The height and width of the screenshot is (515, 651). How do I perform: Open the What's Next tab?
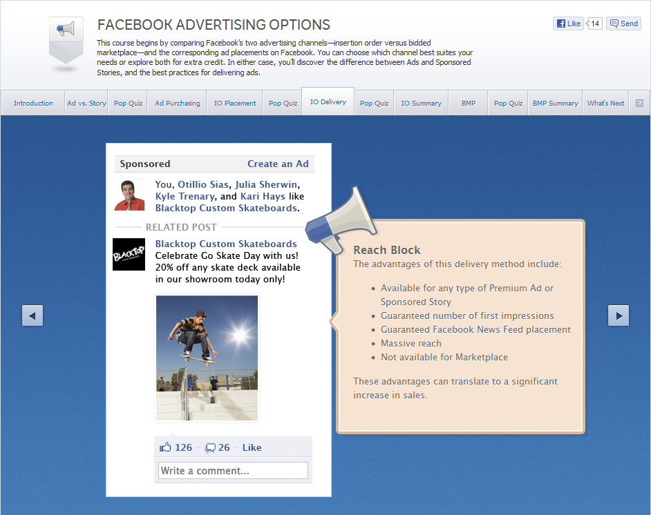point(605,104)
